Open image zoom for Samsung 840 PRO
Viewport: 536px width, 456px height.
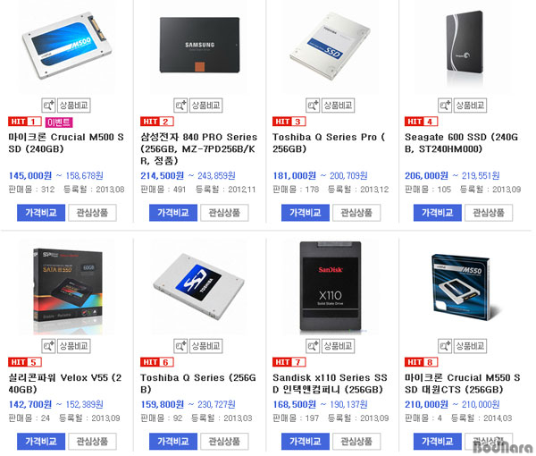coord(180,105)
